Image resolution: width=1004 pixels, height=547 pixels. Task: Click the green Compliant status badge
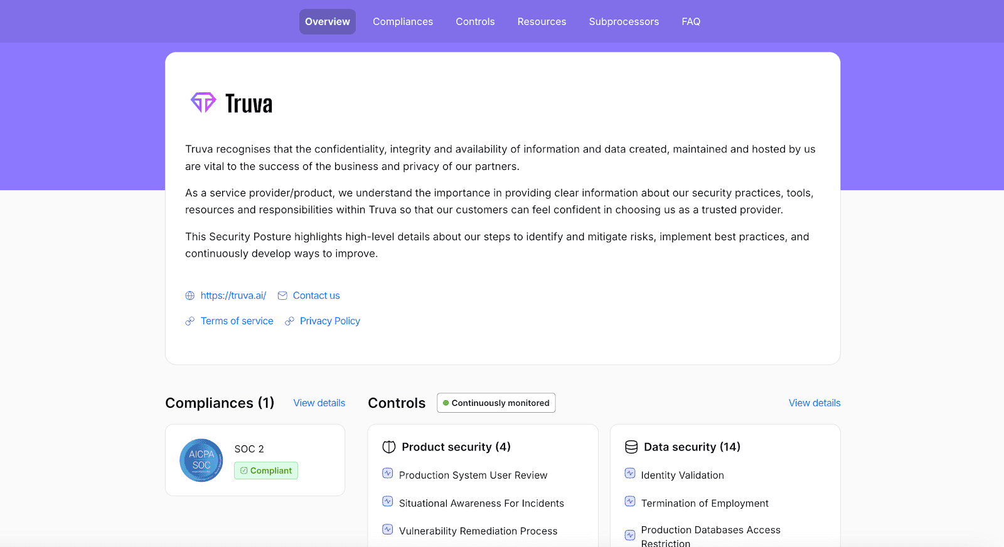click(x=266, y=470)
